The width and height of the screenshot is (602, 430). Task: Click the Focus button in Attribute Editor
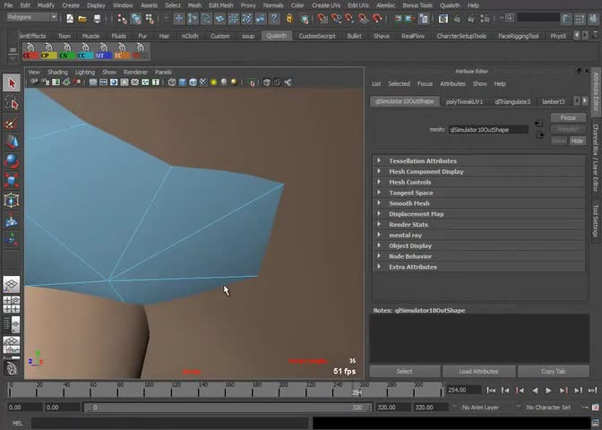coord(568,117)
